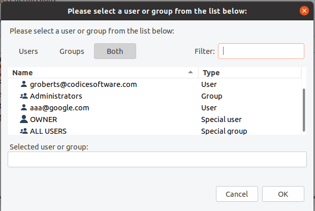
Task: Show only Groups in the list
Action: click(x=72, y=51)
